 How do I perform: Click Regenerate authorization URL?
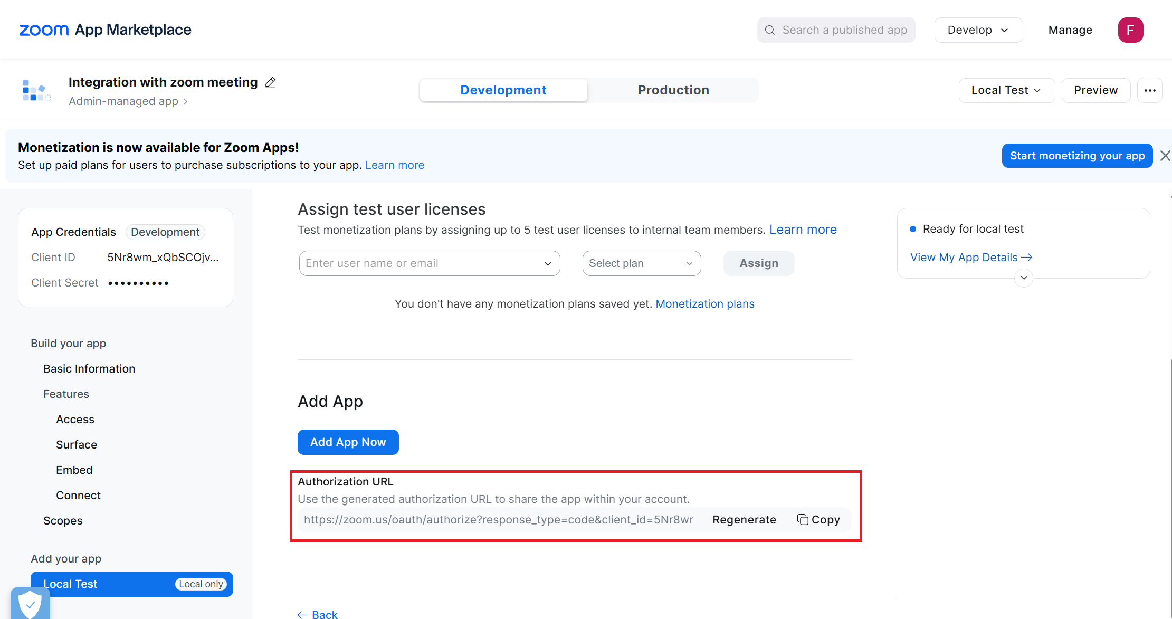pos(744,520)
